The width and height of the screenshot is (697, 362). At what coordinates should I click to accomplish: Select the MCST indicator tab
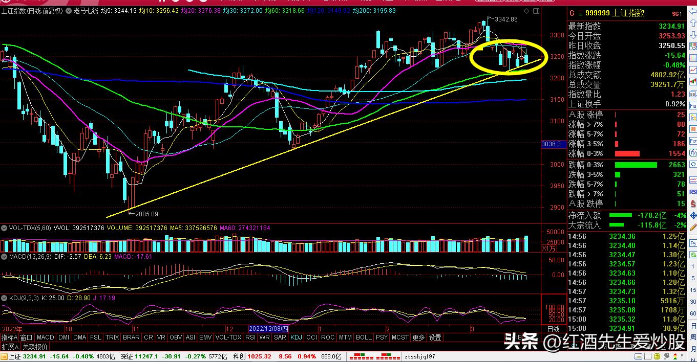click(400, 337)
